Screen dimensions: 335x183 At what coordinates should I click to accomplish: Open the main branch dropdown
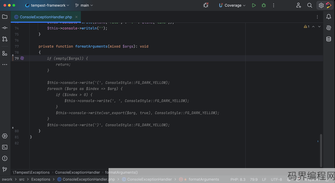84,5
